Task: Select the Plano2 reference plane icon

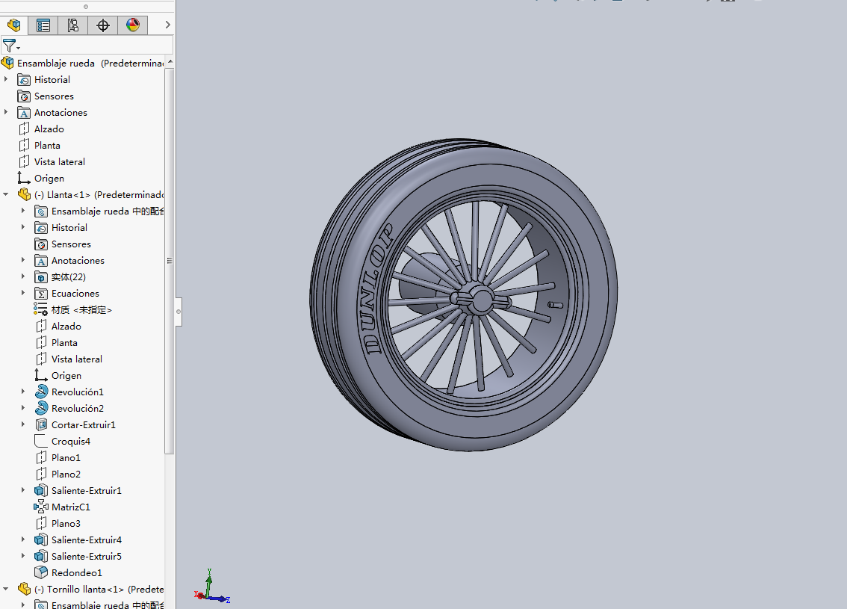Action: tap(41, 474)
